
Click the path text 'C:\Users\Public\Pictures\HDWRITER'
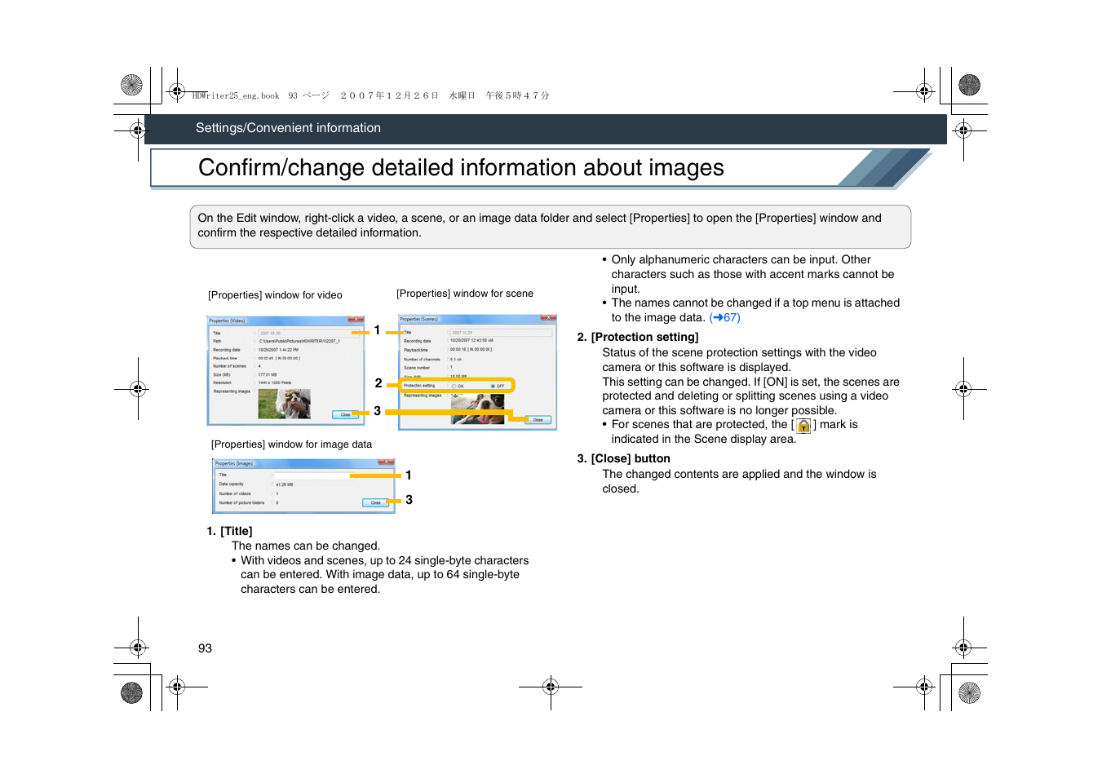299,341
